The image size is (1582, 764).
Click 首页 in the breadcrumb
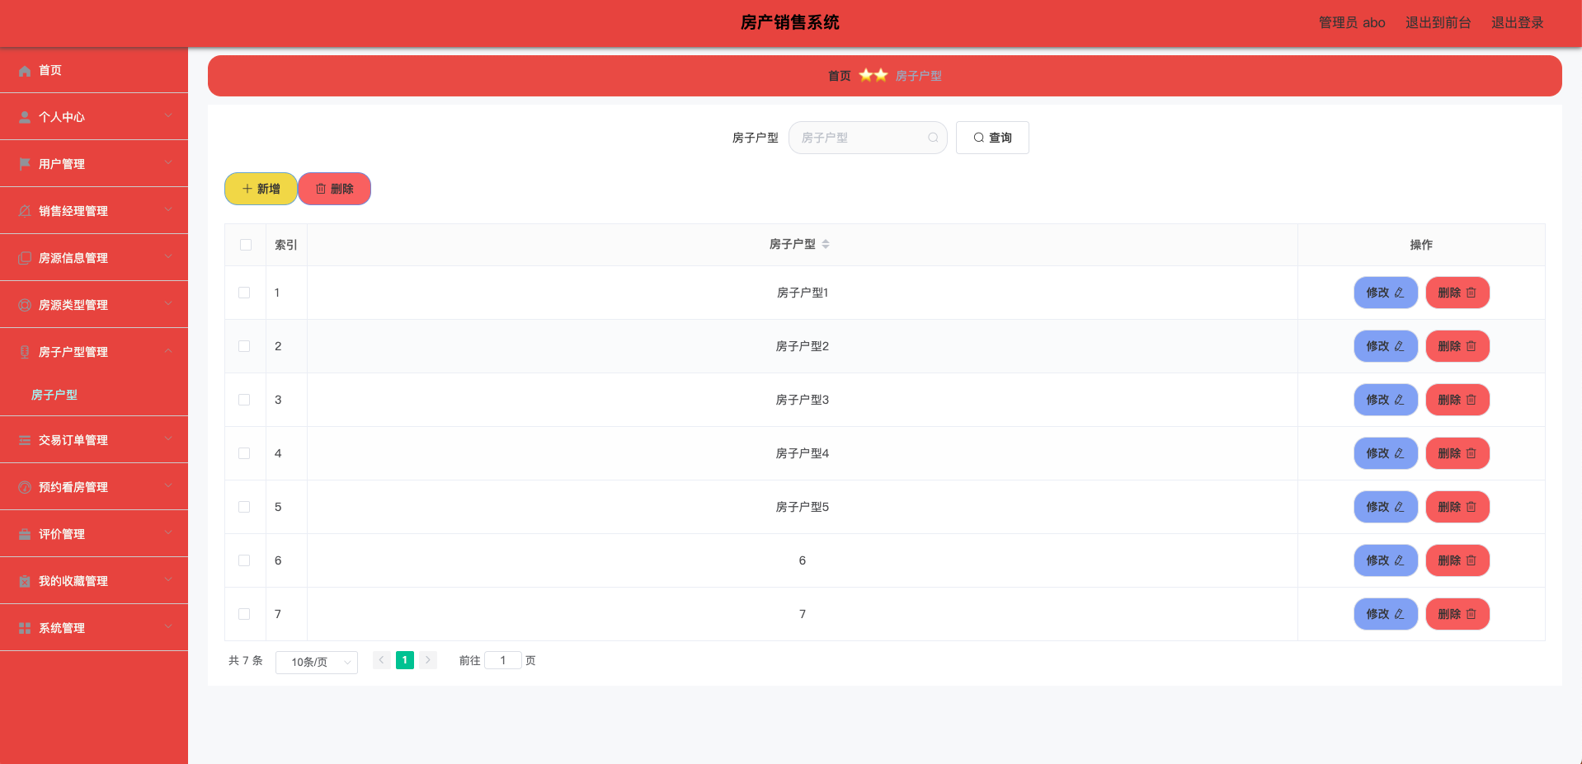pyautogui.click(x=840, y=76)
